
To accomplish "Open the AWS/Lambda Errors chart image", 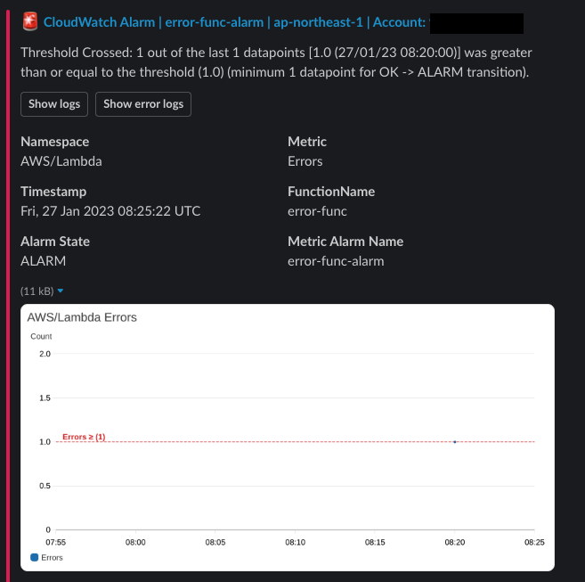I will (x=288, y=437).
